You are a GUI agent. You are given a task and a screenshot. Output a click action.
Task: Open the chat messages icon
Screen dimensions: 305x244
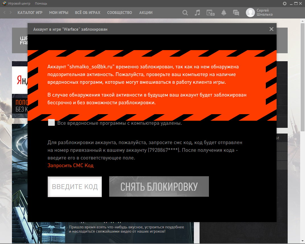point(236,13)
